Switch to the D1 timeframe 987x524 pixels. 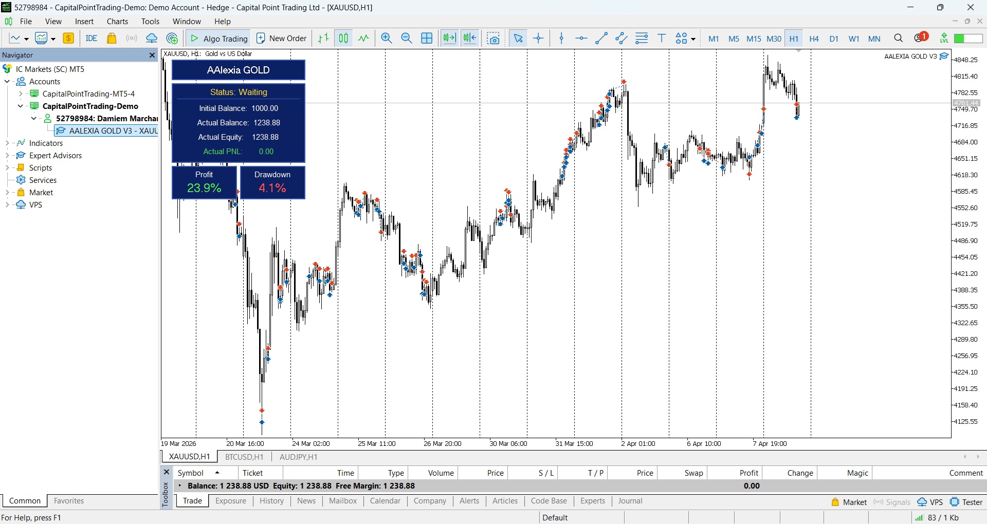(x=834, y=39)
